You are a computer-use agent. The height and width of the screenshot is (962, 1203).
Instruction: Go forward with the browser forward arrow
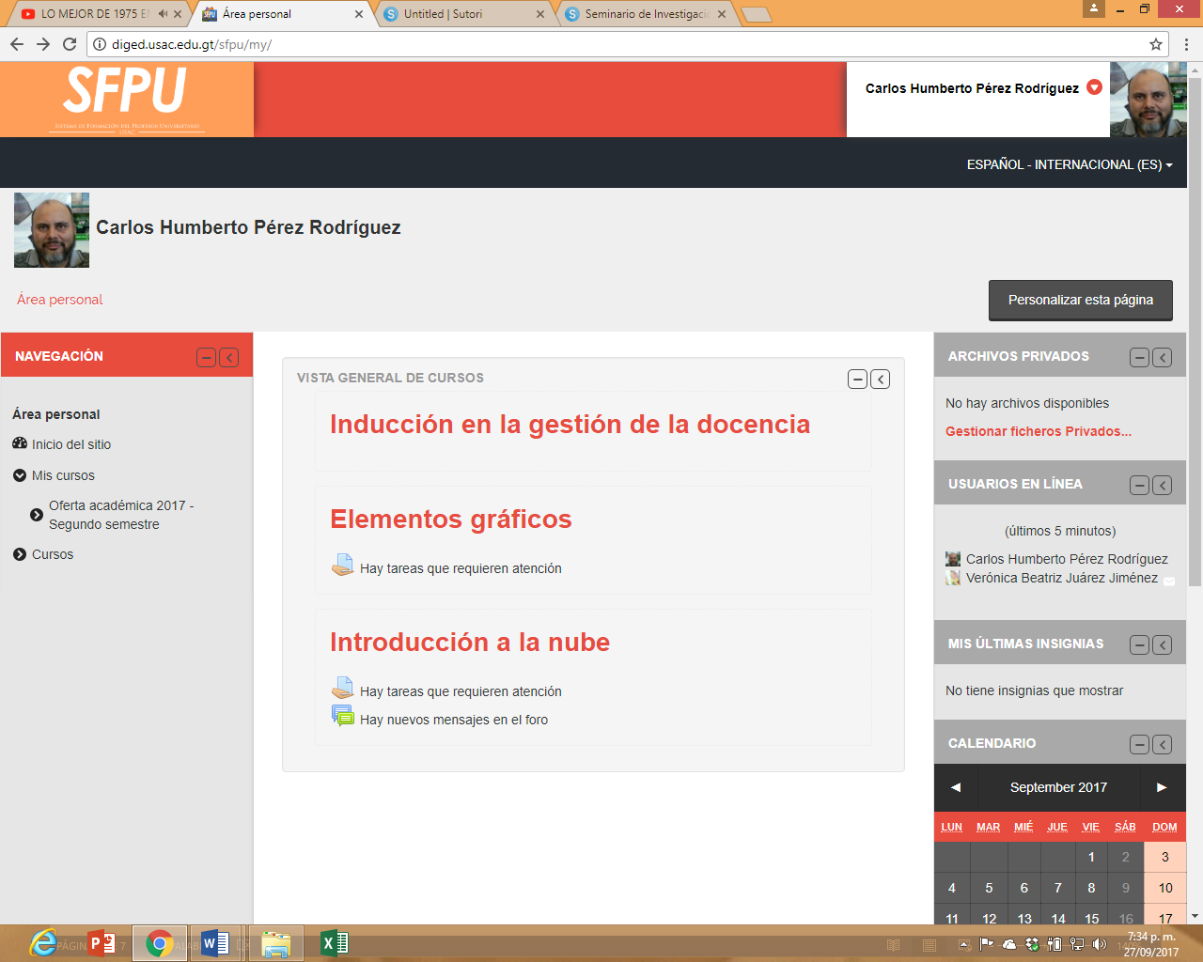(x=42, y=44)
